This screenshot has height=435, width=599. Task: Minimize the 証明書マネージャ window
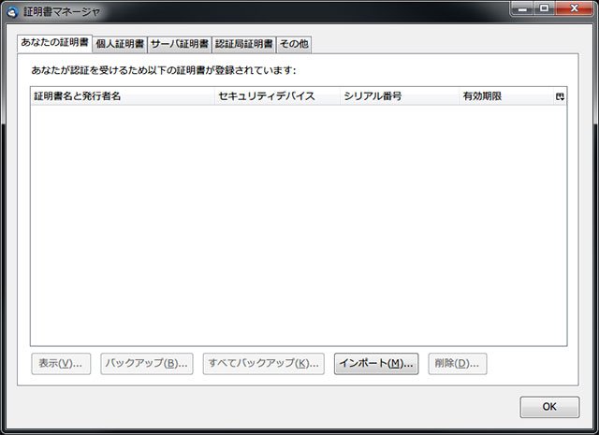tap(522, 8)
